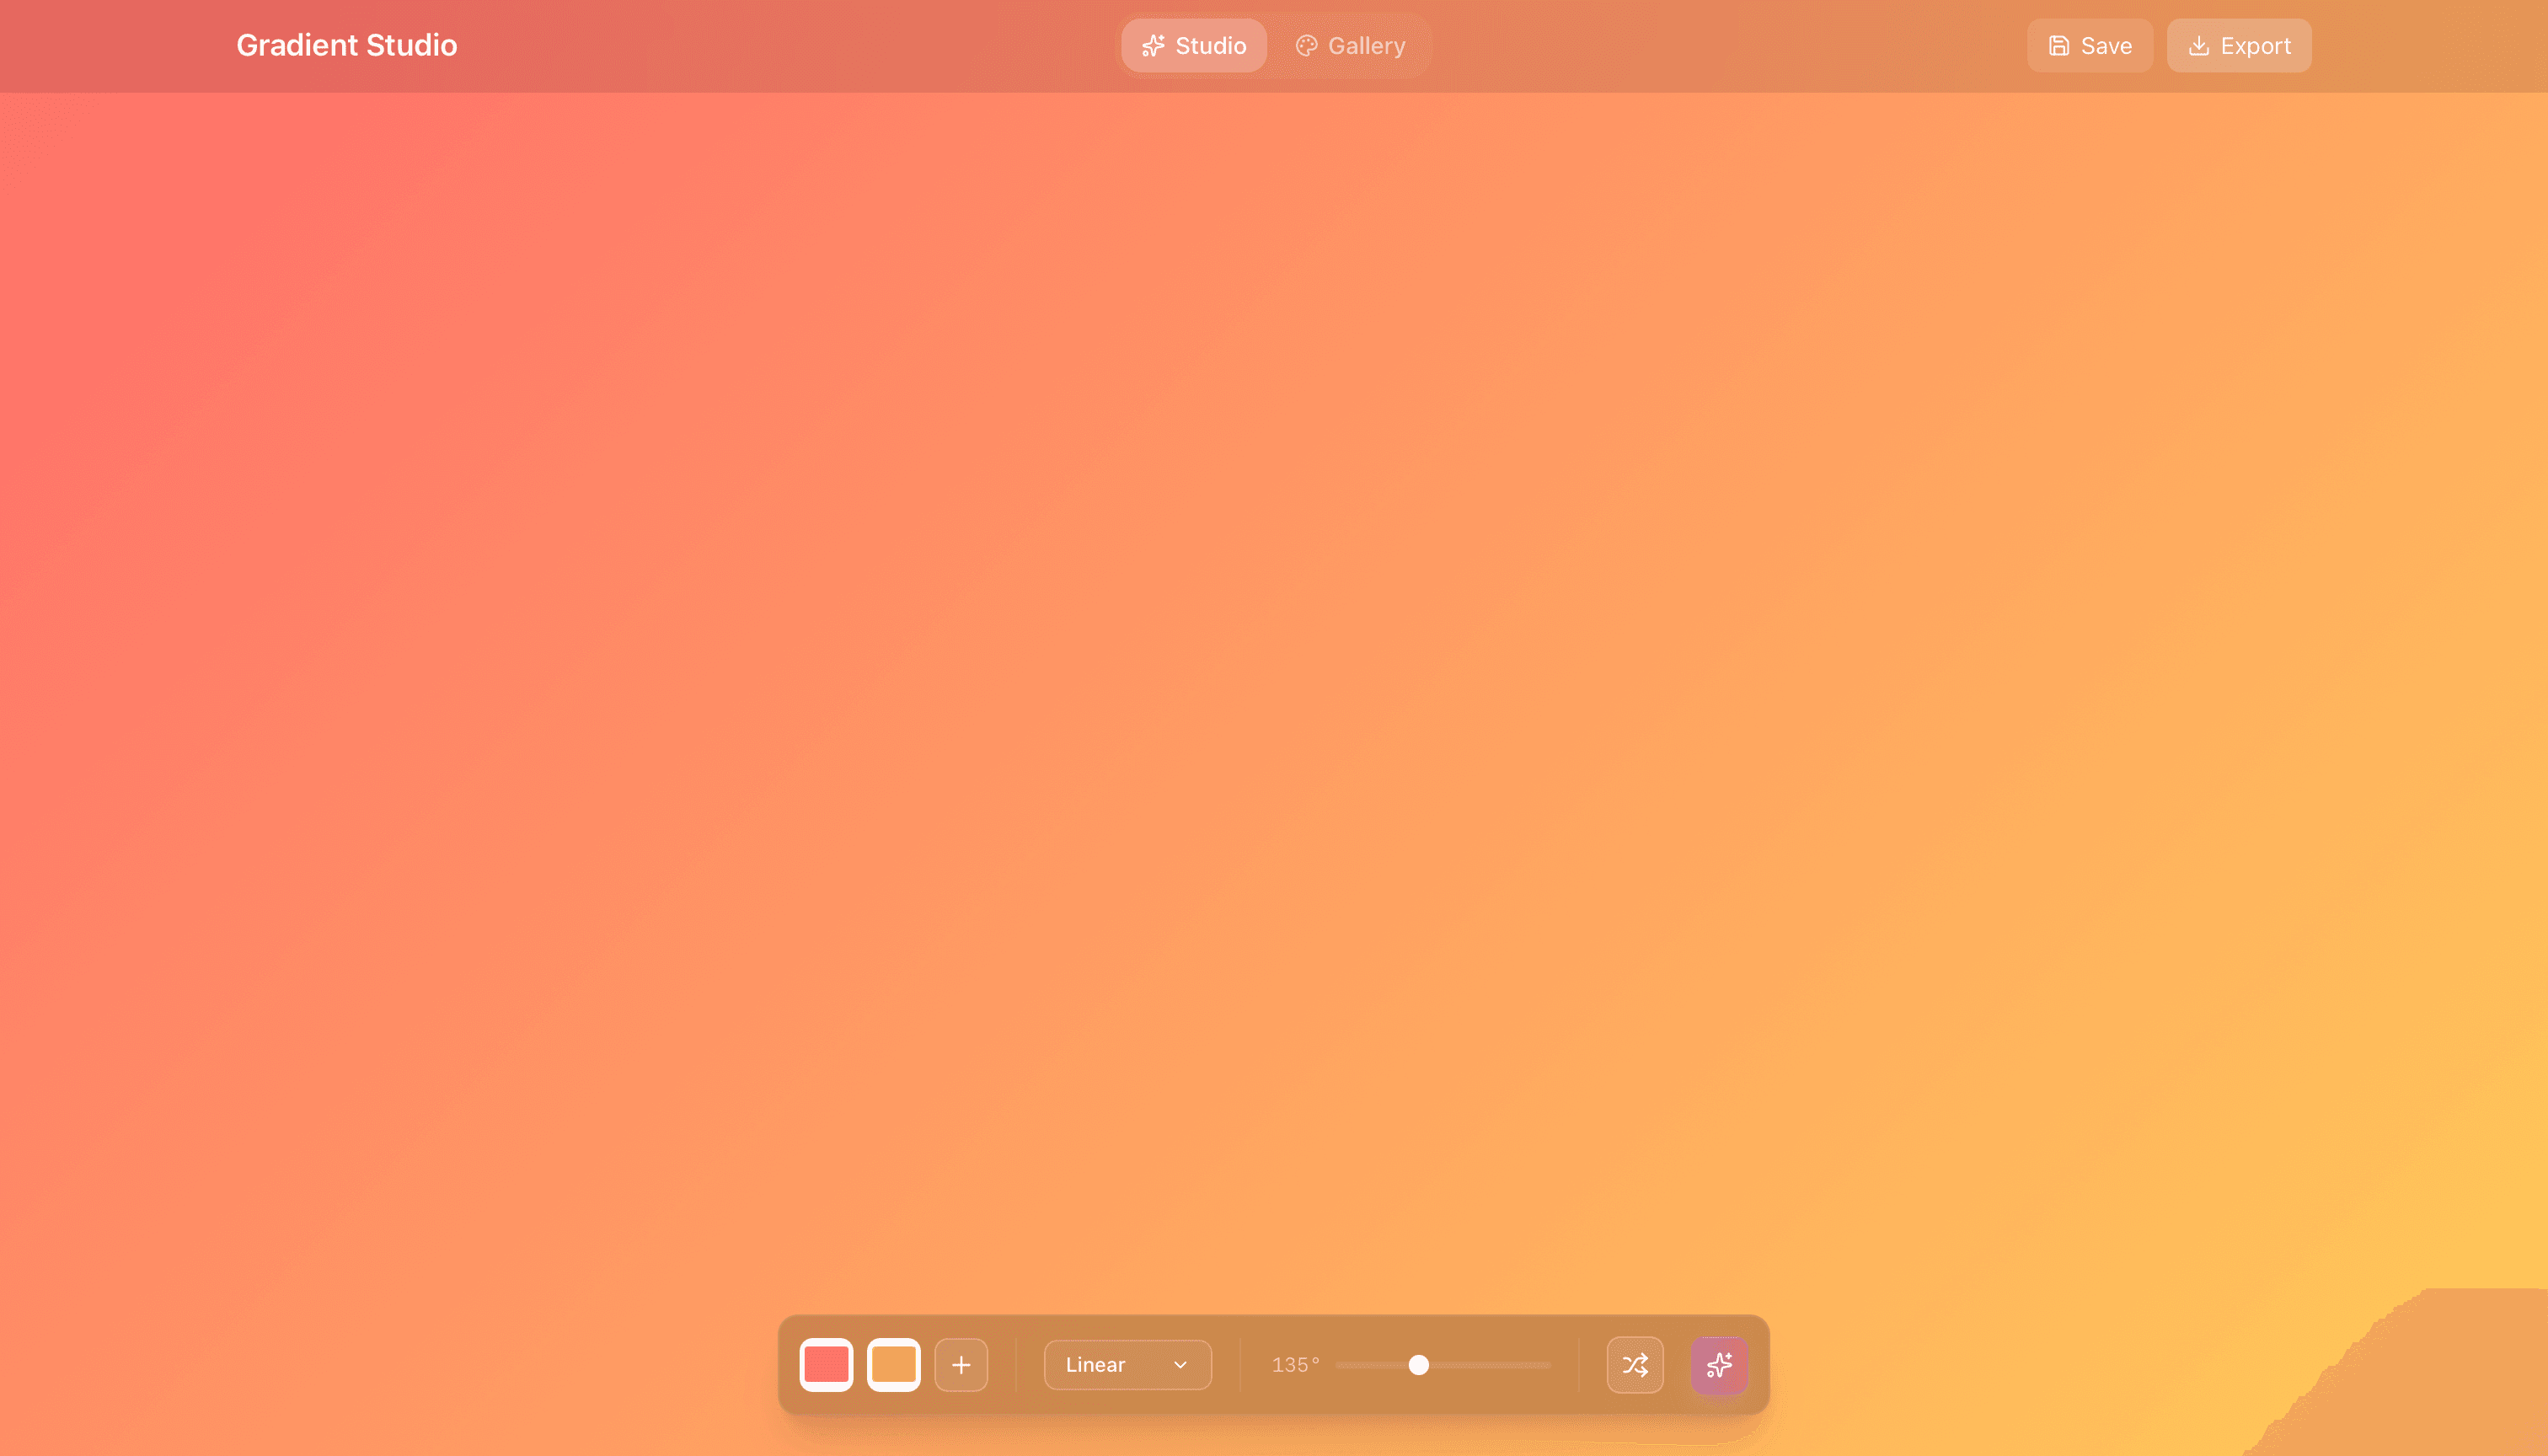
Task: Open the Gallery tab
Action: point(1349,45)
